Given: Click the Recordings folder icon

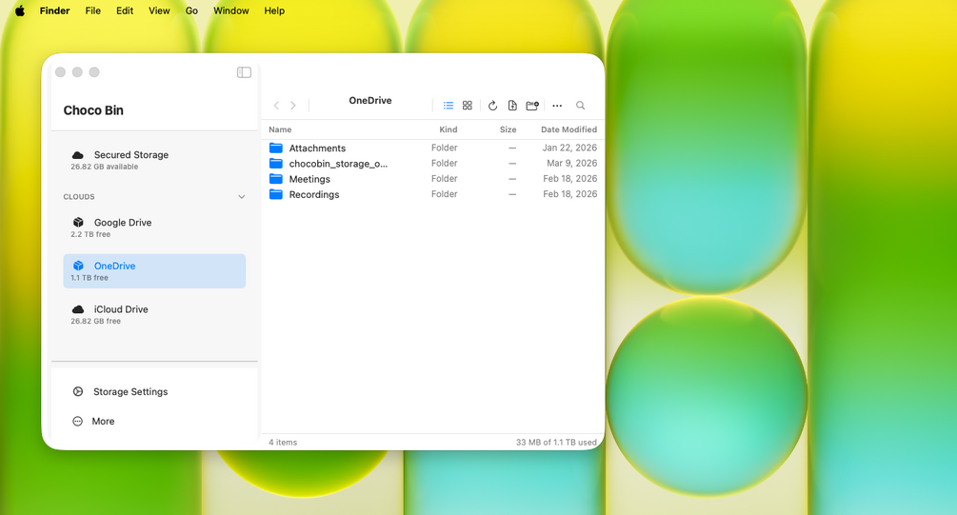Looking at the screenshot, I should [x=276, y=194].
